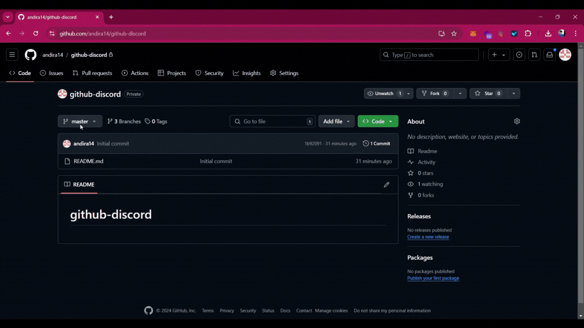Screen dimensions: 584x328
Task: Open the Issues icon in the top header
Action: pos(519,55)
